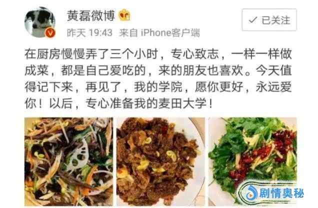Click the words 麦田大学 in the post

coord(182,103)
